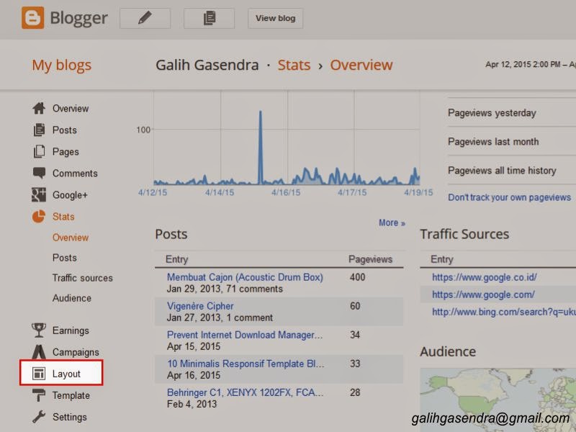Open the Google+ sidebar icon
This screenshot has height=432, width=576.
[39, 194]
